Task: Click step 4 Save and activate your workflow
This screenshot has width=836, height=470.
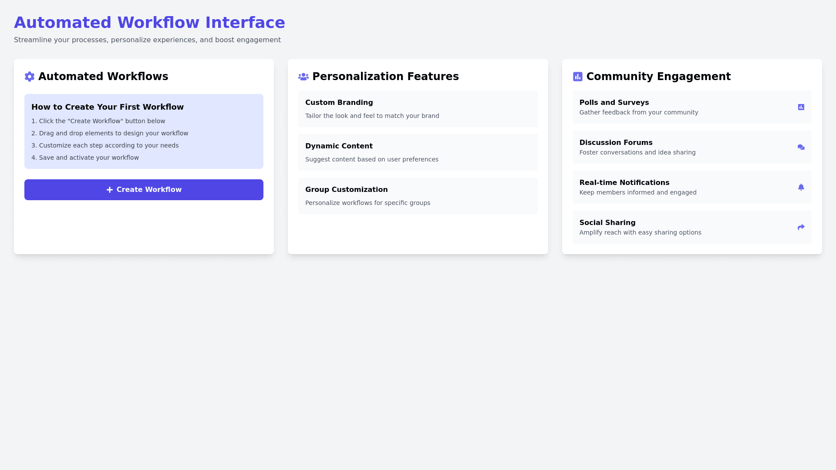Action: (85, 158)
